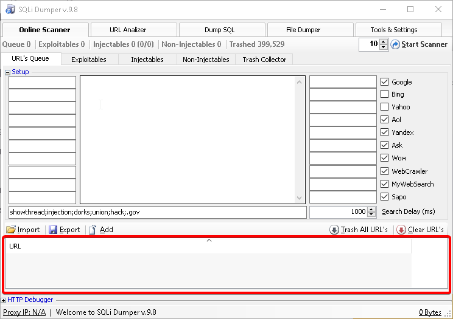Increase the thread count with up arrow

tap(383, 41)
